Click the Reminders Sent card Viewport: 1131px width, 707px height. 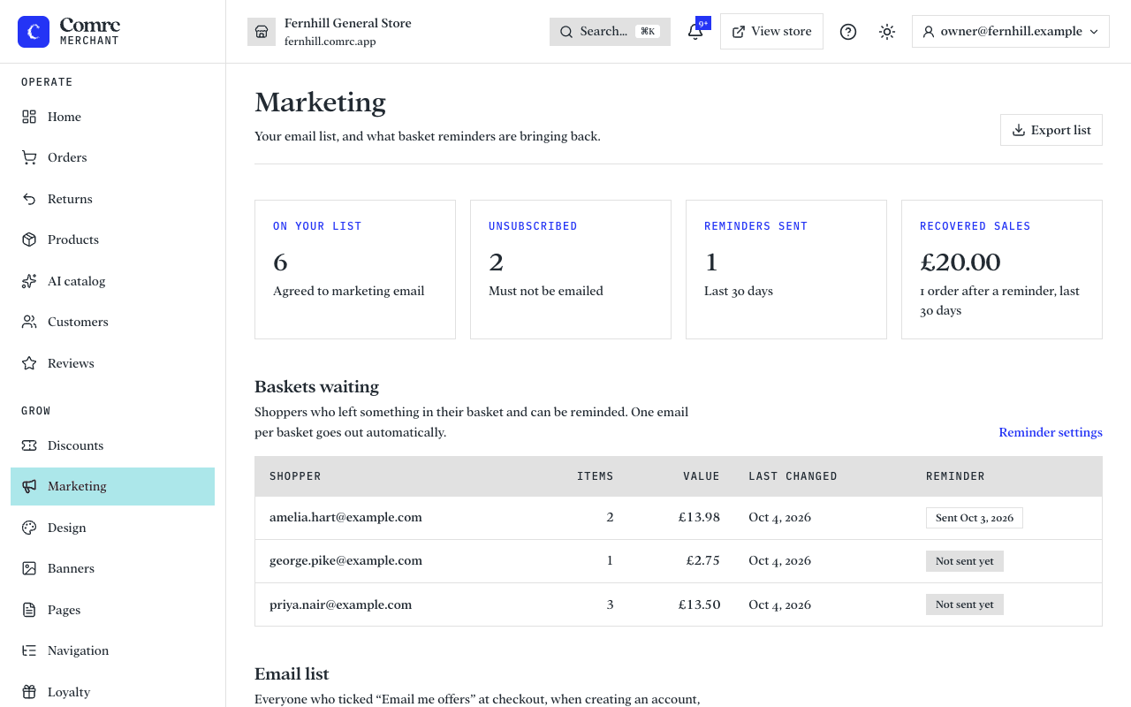click(786, 270)
